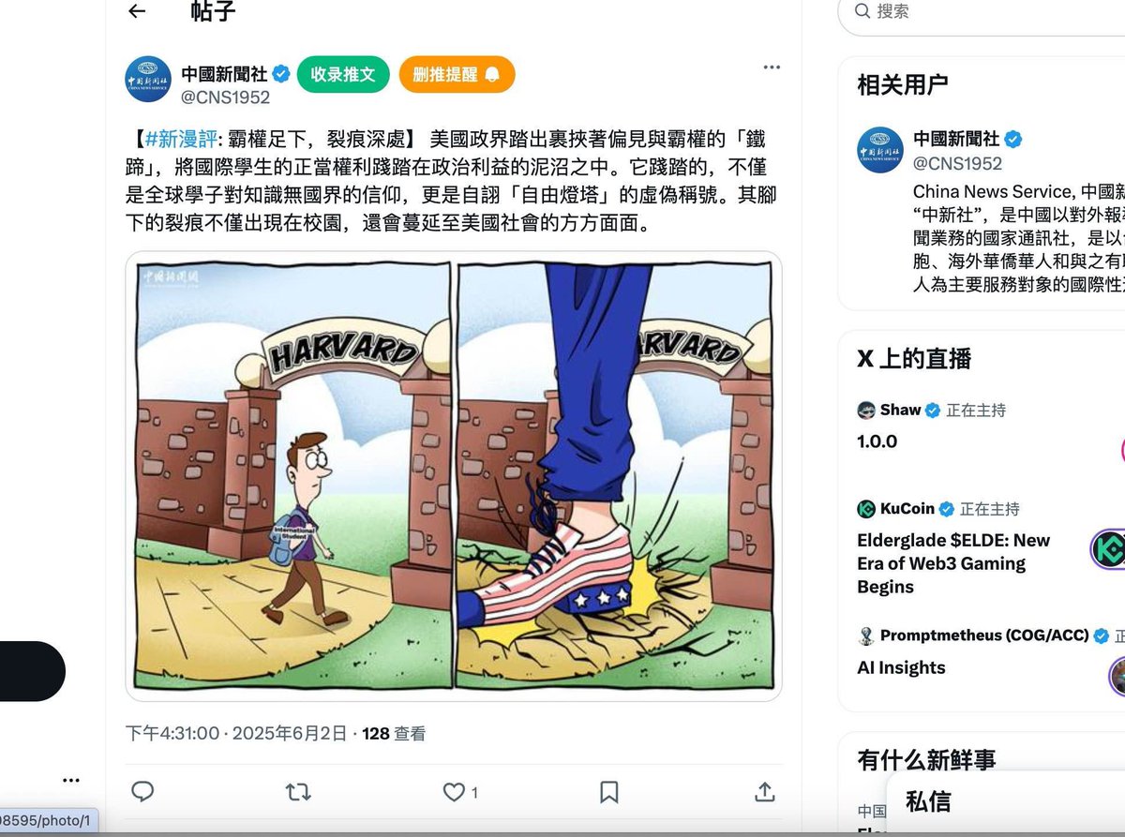Click the three-dot more icon in left sidebar
The width and height of the screenshot is (1125, 837).
coord(71,780)
